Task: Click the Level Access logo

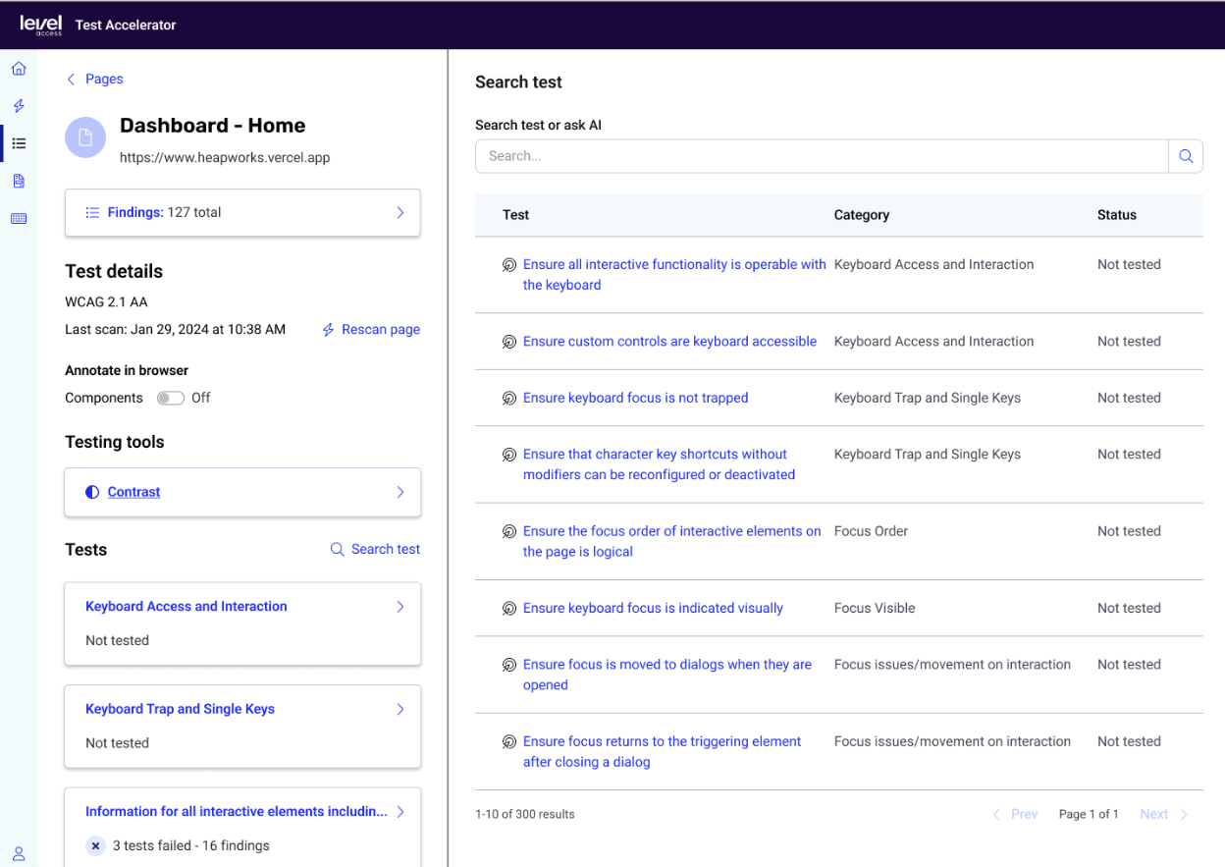Action: click(x=41, y=25)
